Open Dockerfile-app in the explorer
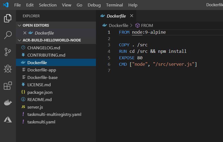This screenshot has height=142, width=223. [56, 70]
